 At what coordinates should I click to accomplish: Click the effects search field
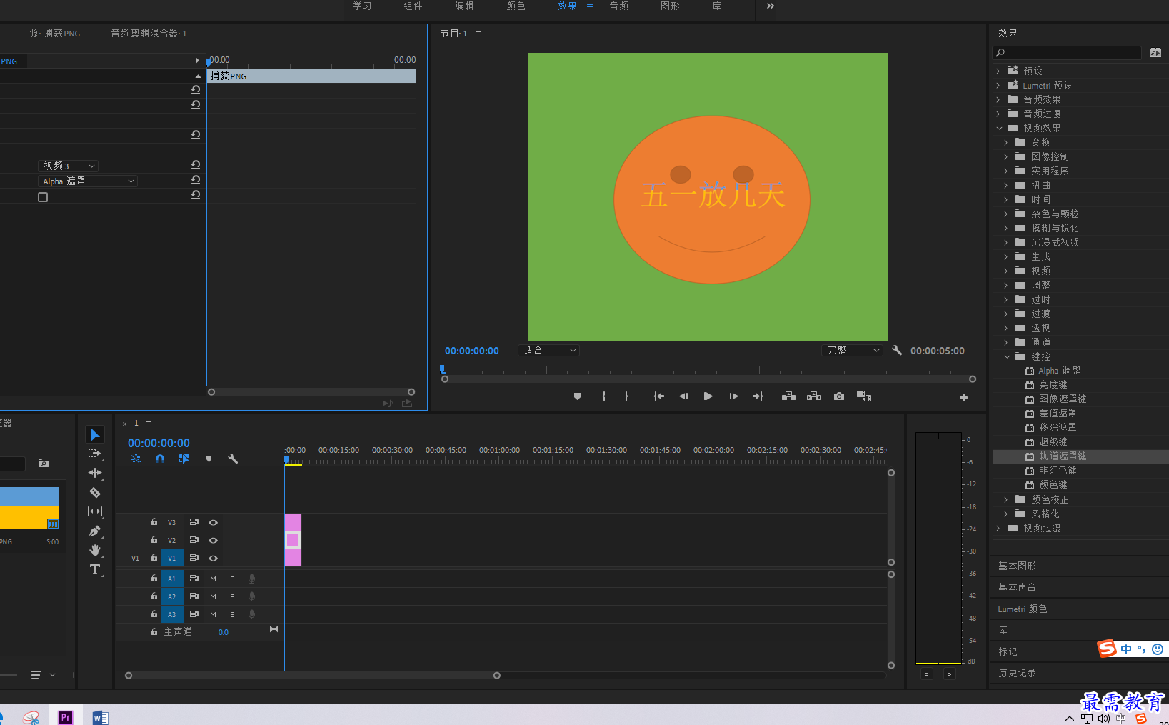[1067, 52]
